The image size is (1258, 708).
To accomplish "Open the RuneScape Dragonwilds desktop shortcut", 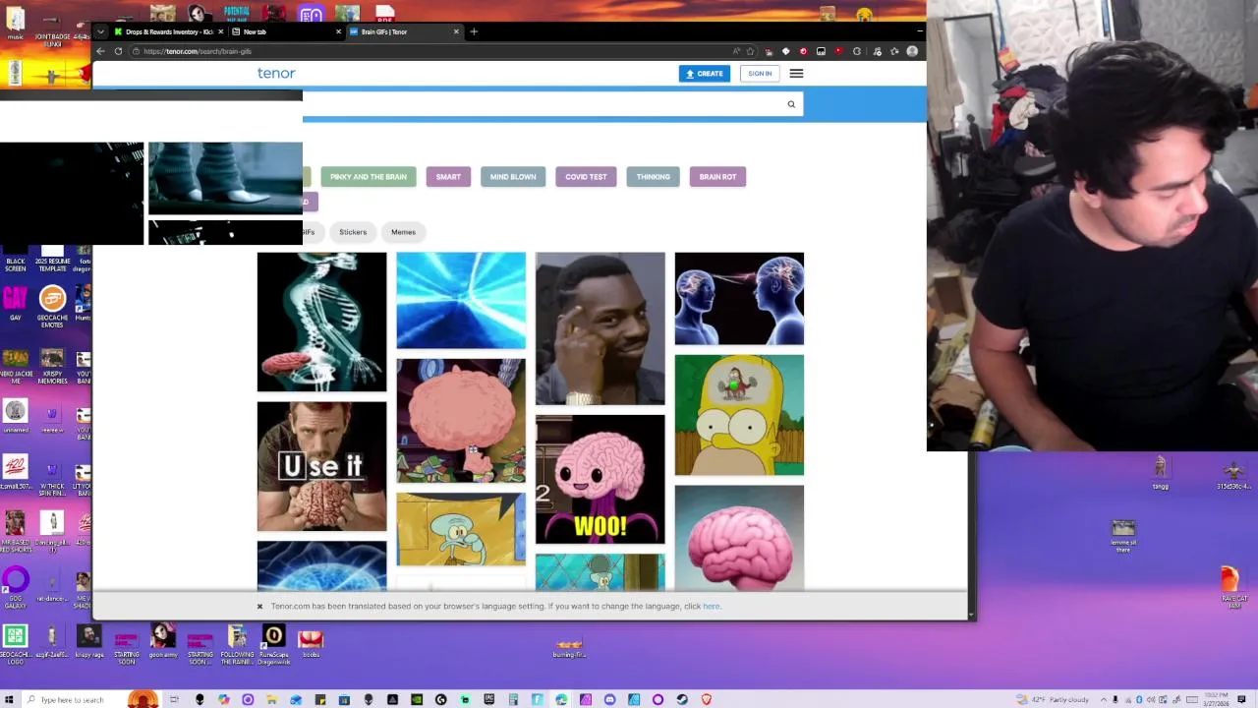I will pos(274,646).
